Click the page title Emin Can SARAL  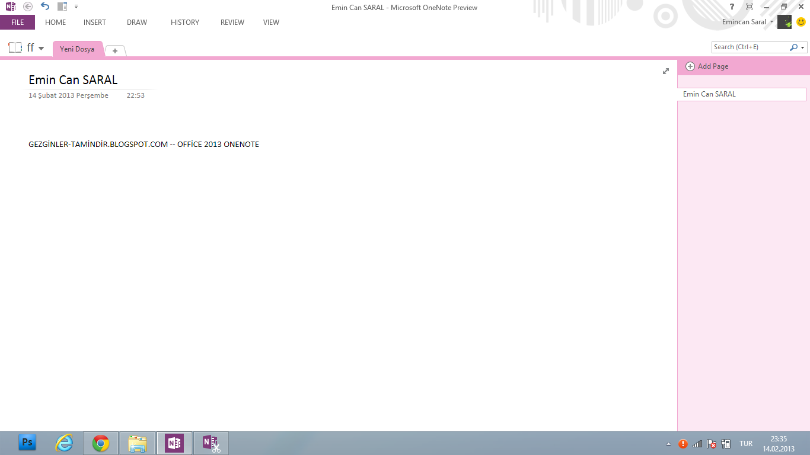(73, 80)
